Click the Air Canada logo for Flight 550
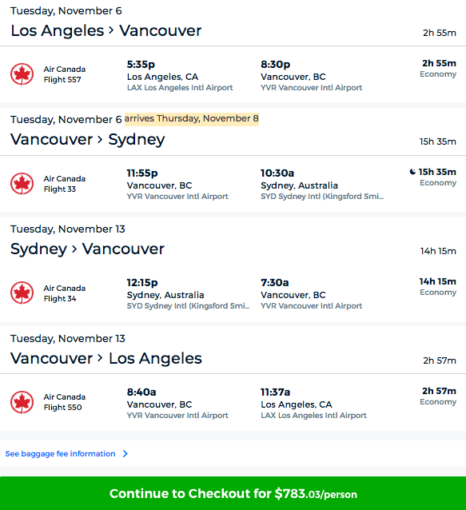This screenshot has width=466, height=510. tap(22, 402)
